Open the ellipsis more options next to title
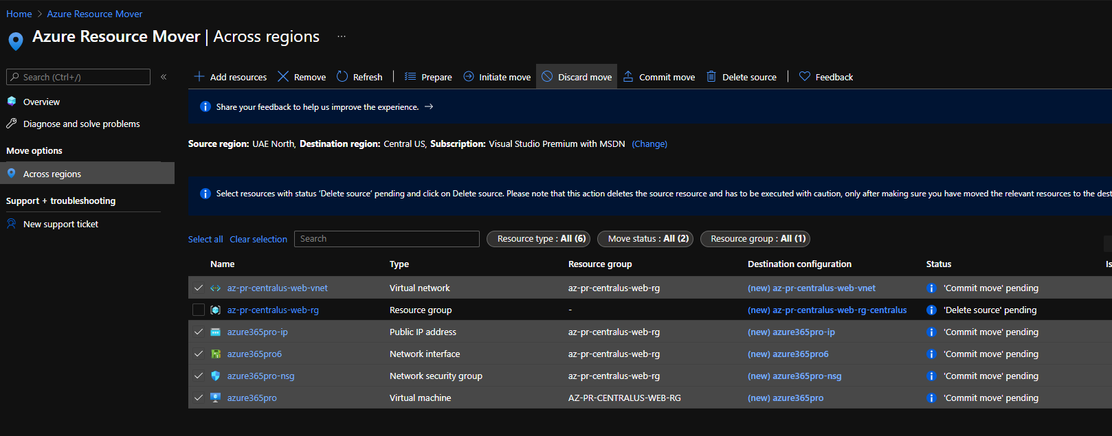Viewport: 1112px width, 436px height. (x=342, y=36)
